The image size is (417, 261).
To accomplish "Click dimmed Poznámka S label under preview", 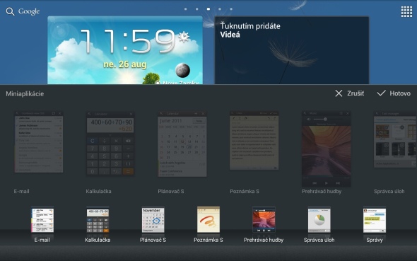I will pos(245,191).
